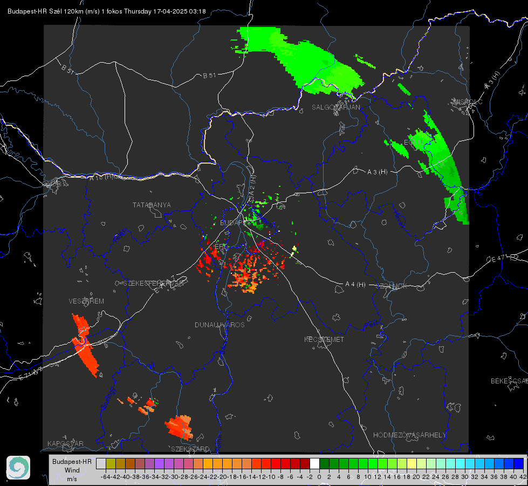The height and width of the screenshot is (486, 528).
Task: Click the A 4 (H) road label
Action: pos(355,285)
